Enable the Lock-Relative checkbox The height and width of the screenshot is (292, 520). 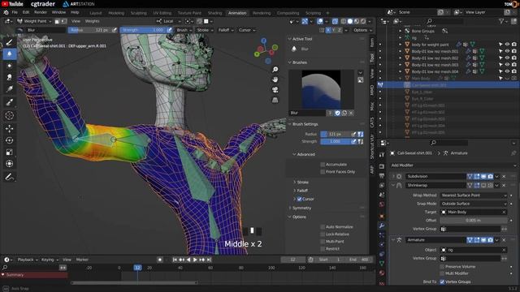click(323, 234)
